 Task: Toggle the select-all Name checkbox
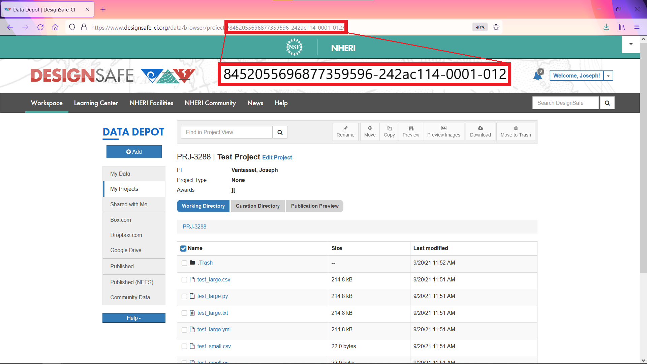(x=183, y=248)
